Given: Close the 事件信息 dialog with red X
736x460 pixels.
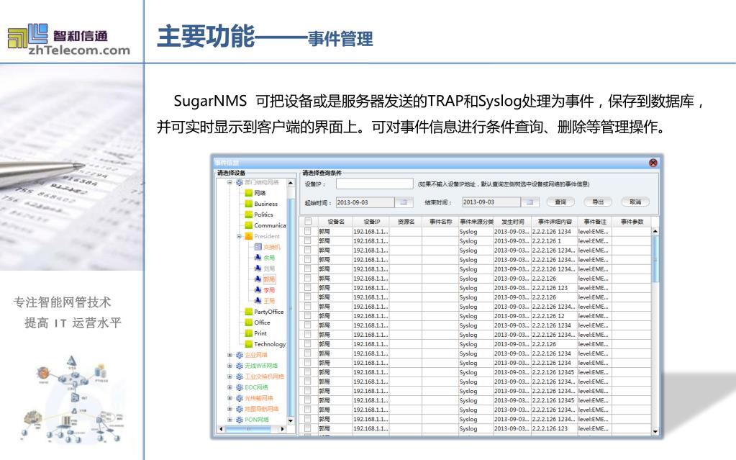Looking at the screenshot, I should click(x=653, y=163).
